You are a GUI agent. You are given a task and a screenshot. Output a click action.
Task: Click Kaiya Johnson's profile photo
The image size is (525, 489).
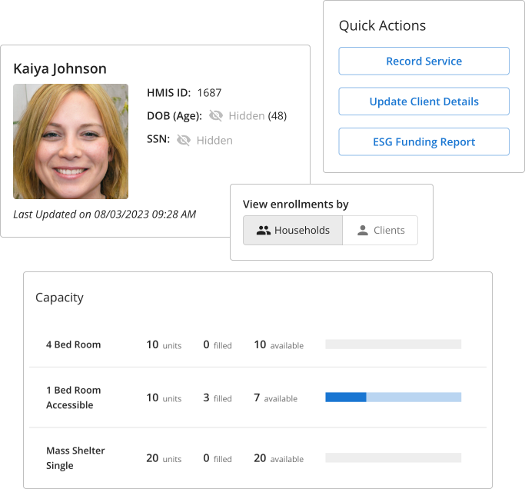71,141
